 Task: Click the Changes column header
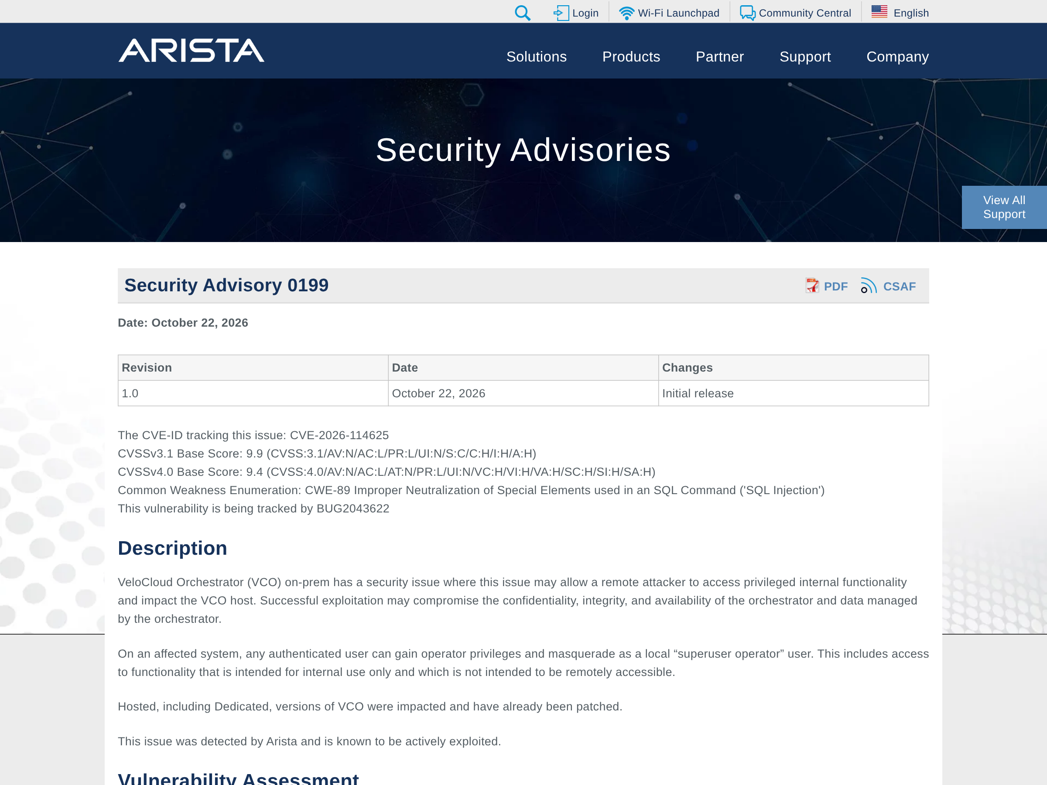[x=793, y=368]
